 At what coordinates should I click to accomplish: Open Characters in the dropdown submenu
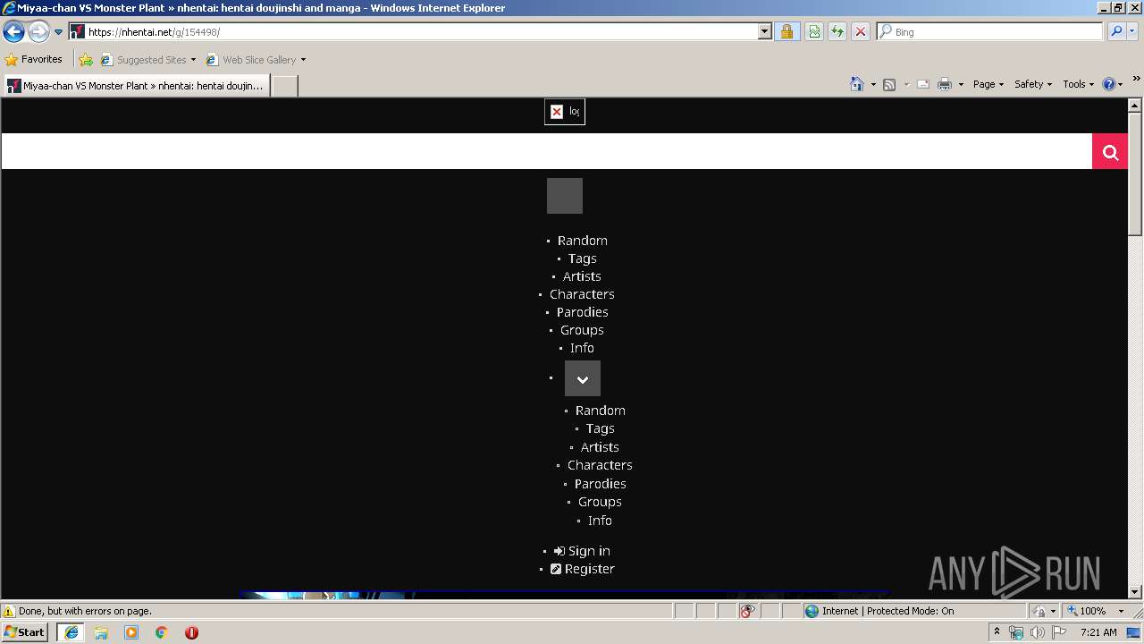click(x=600, y=465)
